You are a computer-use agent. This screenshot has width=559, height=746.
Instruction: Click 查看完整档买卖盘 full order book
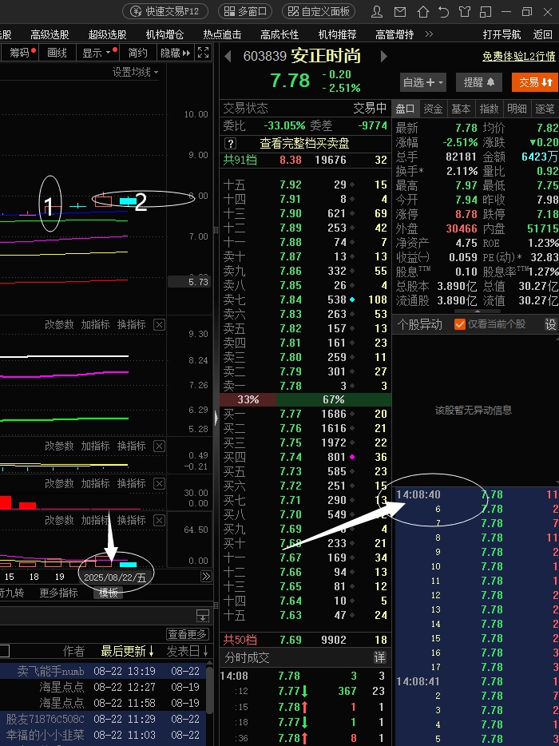pos(304,143)
